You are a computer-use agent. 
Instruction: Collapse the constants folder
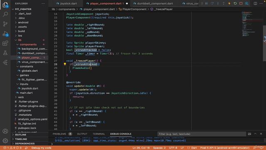26,67
